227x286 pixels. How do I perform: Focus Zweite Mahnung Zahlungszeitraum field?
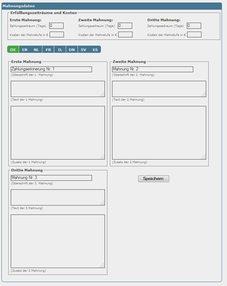tap(125, 26)
